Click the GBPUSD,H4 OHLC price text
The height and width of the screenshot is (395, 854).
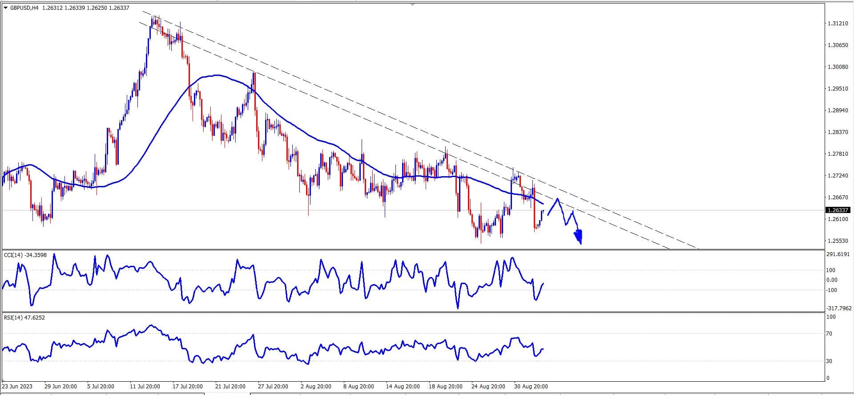[86, 8]
